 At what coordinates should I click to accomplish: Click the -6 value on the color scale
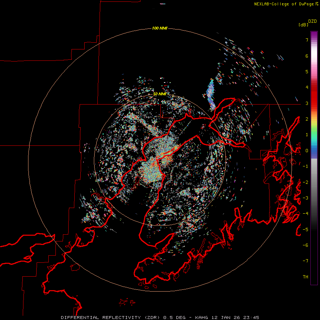(x=305, y=245)
